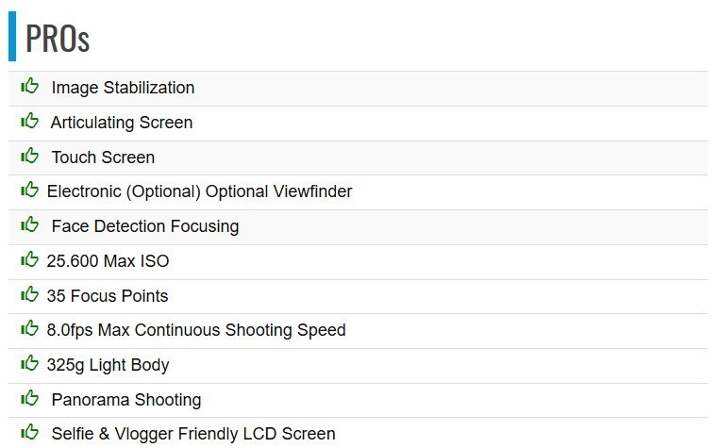This screenshot has height=448, width=719.
Task: Click the Face Detection Focusing label
Action: click(x=144, y=226)
